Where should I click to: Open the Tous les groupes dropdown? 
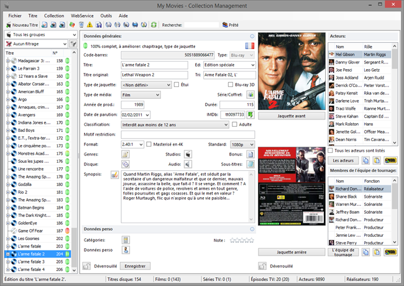41,35
